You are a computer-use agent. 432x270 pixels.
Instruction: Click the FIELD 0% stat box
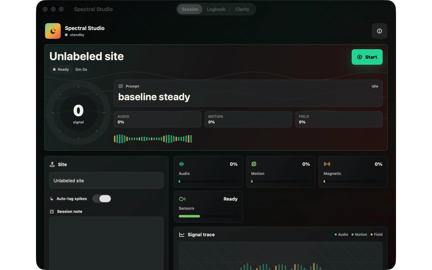(x=339, y=119)
